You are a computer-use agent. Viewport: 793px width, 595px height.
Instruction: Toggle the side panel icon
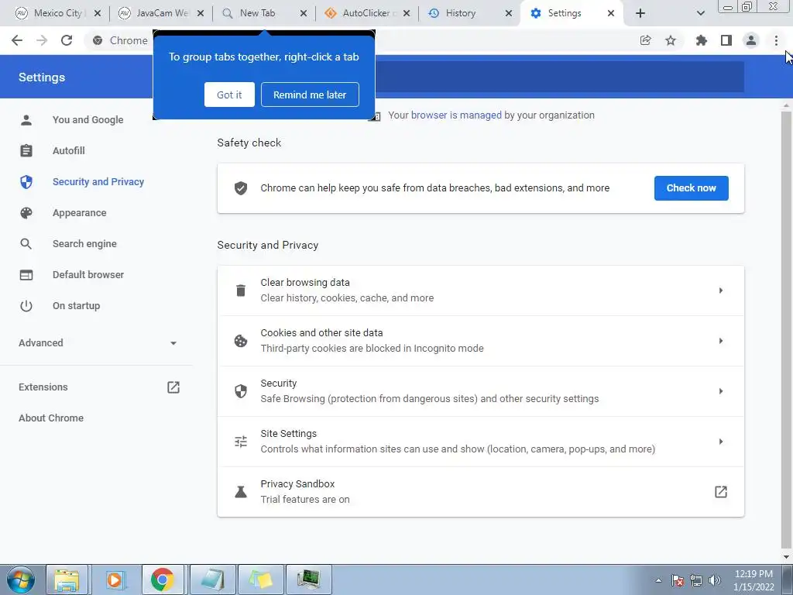click(726, 40)
